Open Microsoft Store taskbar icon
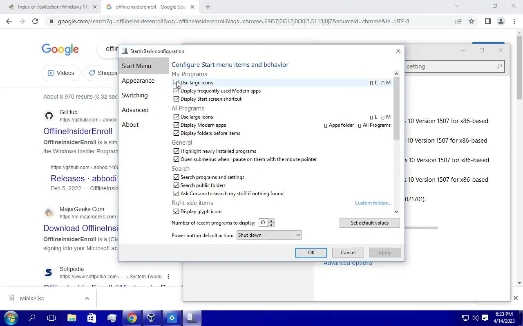The height and width of the screenshot is (326, 523). point(92,318)
